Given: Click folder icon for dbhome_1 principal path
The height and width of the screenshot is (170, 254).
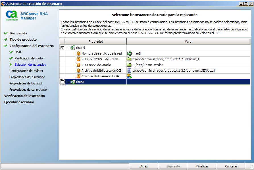Looking at the screenshot, I should tap(129, 59).
